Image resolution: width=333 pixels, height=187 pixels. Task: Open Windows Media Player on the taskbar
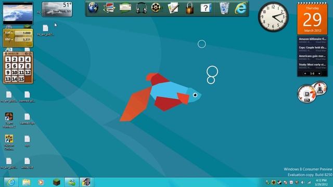click(x=41, y=182)
